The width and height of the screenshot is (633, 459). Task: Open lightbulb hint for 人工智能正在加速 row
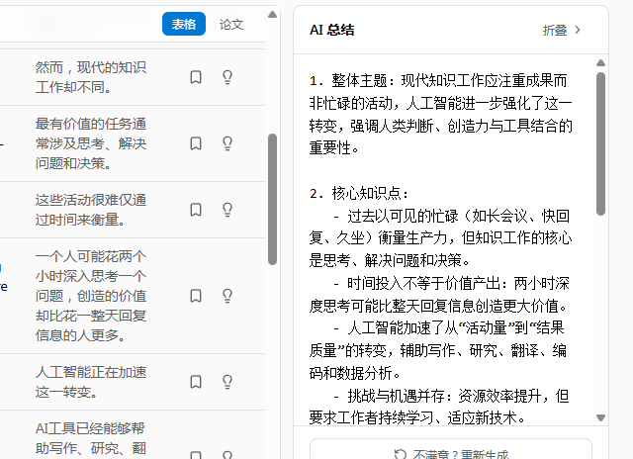227,382
